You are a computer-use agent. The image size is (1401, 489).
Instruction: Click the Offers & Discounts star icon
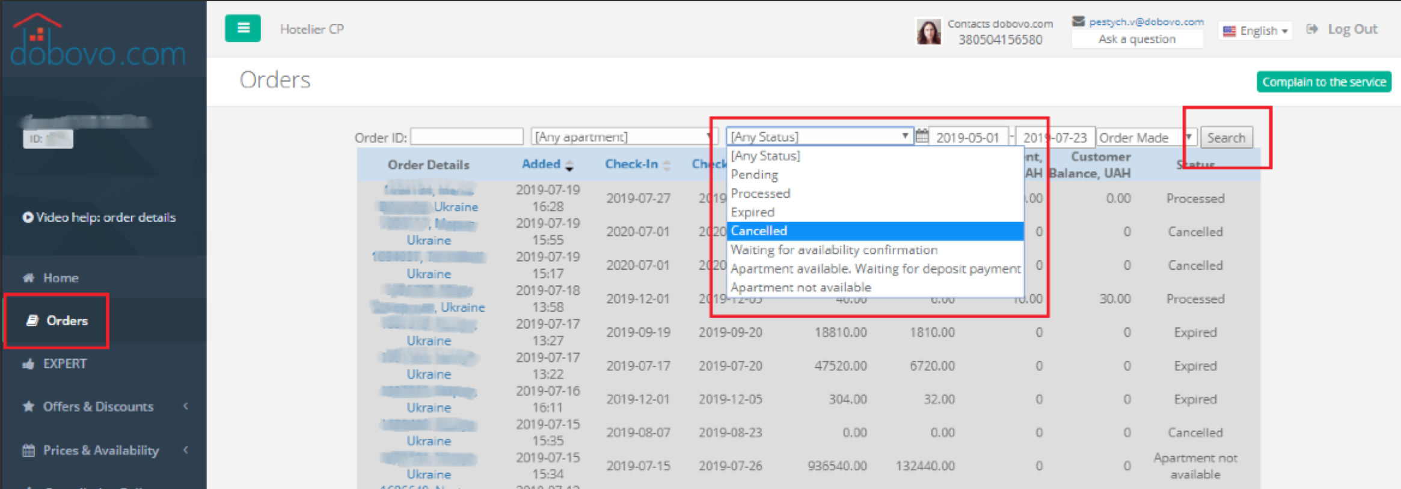pos(28,407)
